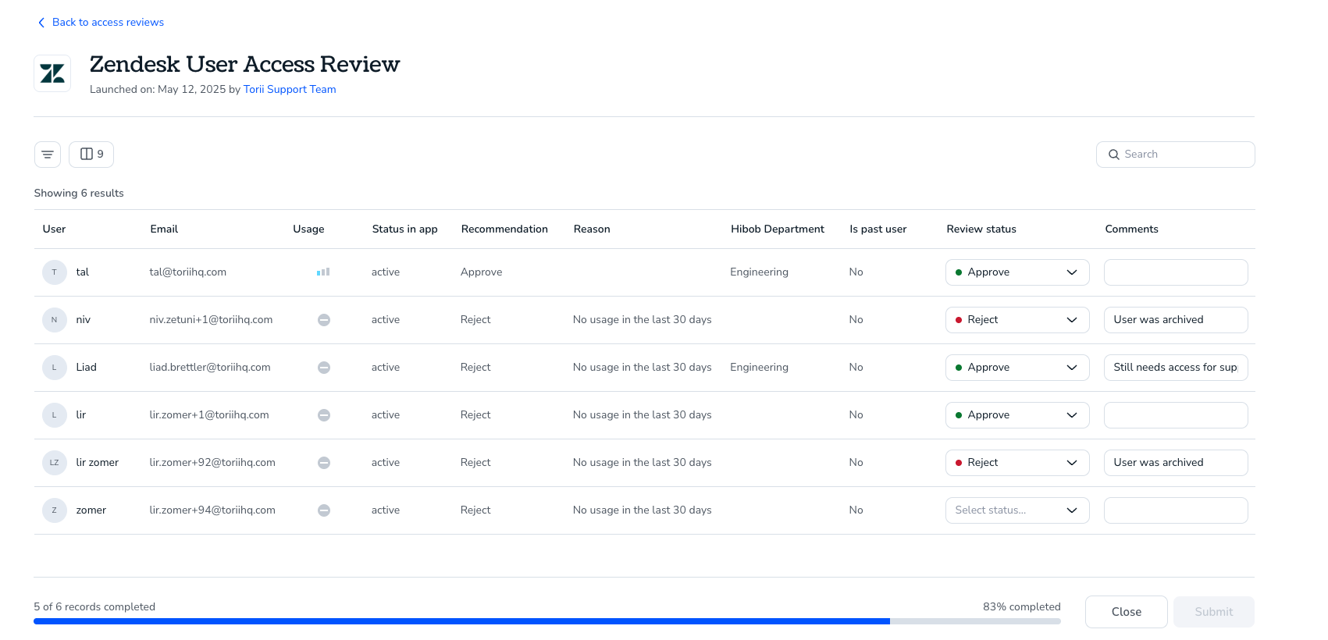Open review status dropdown for Liad
The height and width of the screenshot is (640, 1328).
point(1017,368)
